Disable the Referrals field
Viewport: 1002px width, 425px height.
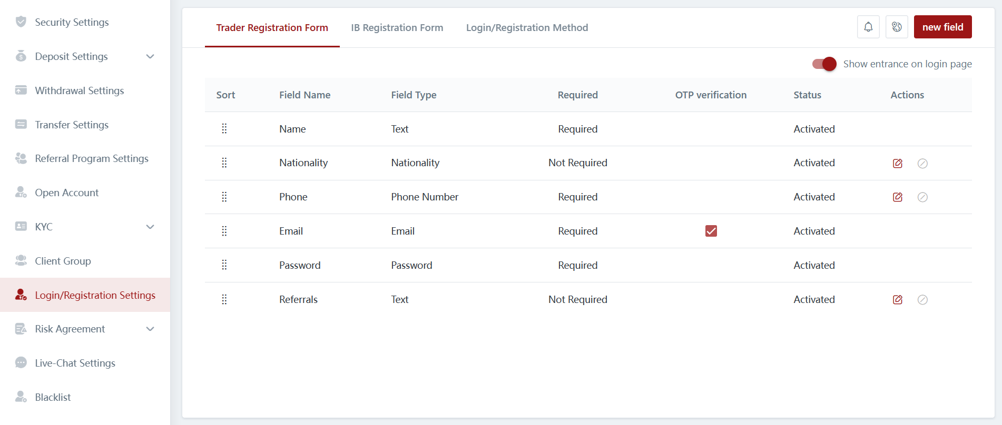tap(922, 300)
